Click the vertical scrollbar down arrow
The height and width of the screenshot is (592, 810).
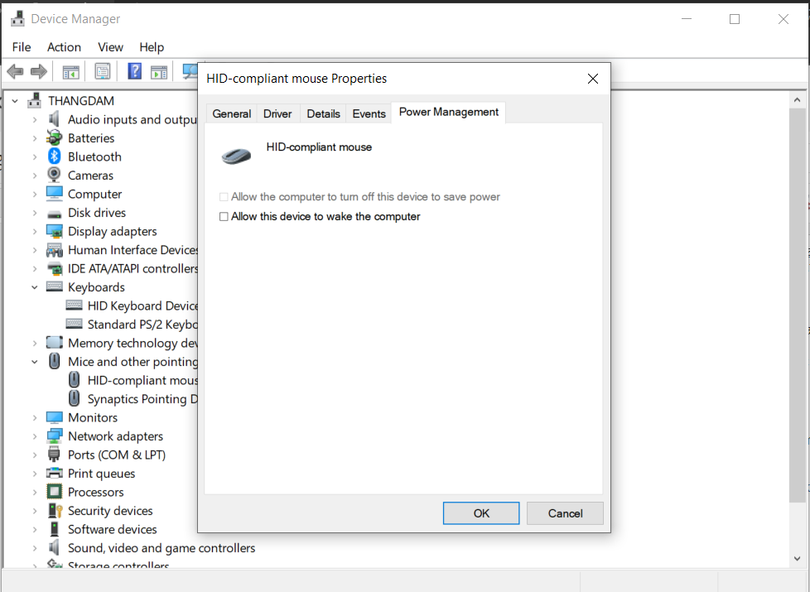click(797, 558)
